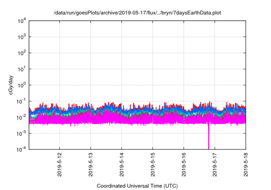Click the 2019-5-14 date tick label
This screenshot has width=271, height=190.
[122, 165]
